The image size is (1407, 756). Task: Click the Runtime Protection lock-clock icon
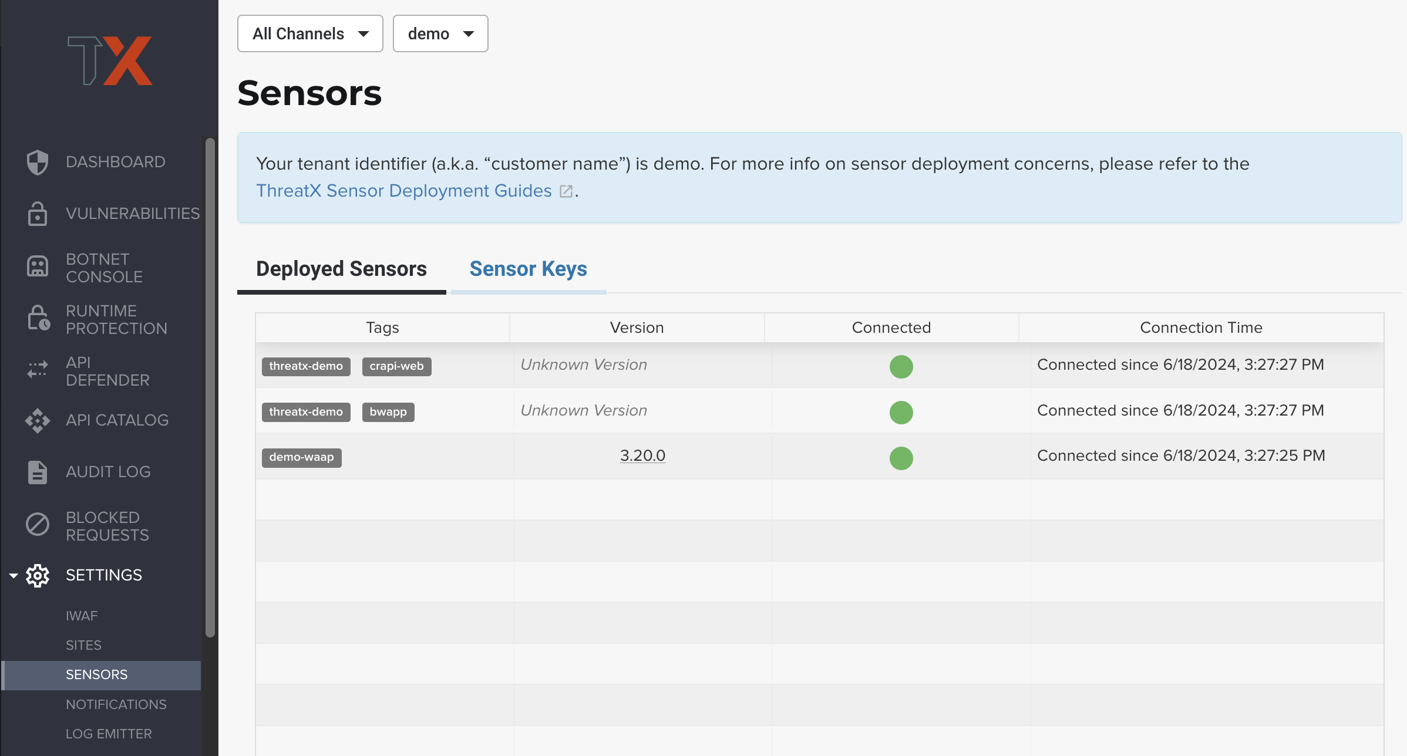[x=39, y=318]
